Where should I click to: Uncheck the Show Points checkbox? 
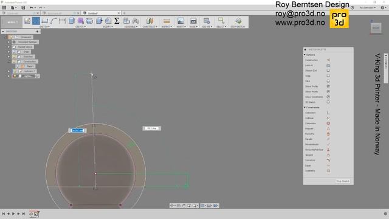tap(328, 92)
